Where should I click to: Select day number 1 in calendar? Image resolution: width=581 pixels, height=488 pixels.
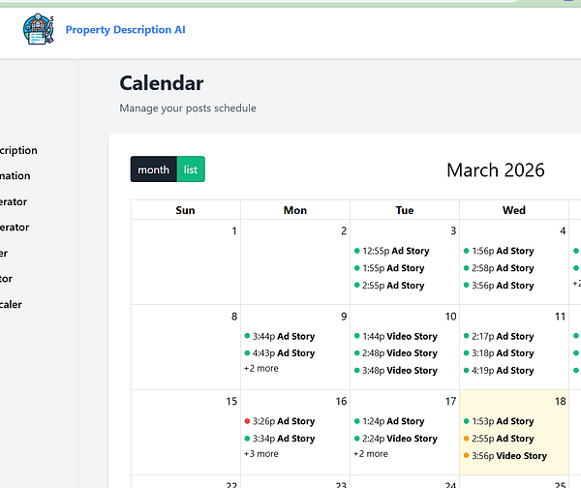pyautogui.click(x=234, y=230)
